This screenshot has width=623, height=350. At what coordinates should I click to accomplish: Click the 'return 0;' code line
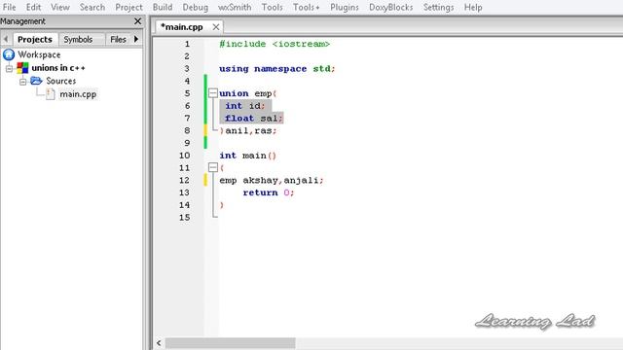[269, 192]
